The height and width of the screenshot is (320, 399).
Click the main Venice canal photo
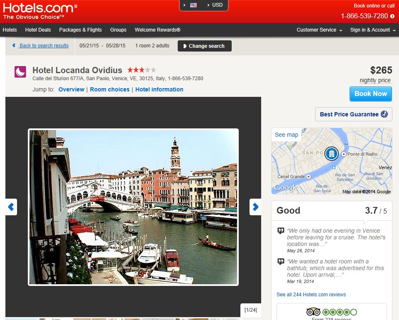pos(133,207)
